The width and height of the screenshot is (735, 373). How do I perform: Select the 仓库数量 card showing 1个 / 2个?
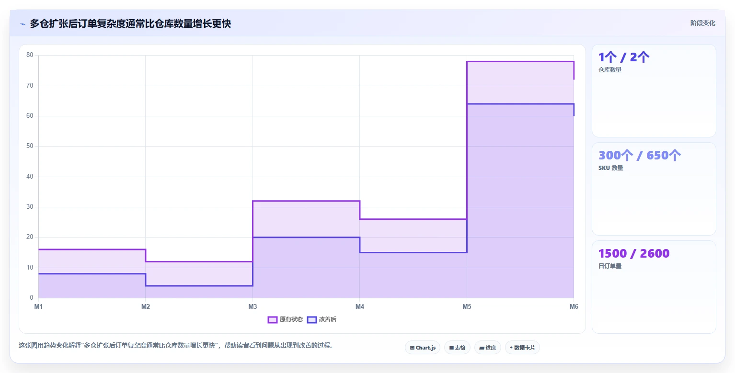(654, 90)
